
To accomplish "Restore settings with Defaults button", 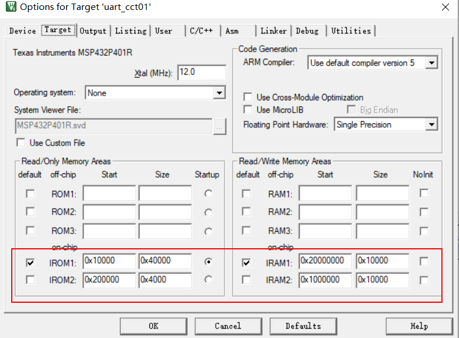I will coord(303,326).
